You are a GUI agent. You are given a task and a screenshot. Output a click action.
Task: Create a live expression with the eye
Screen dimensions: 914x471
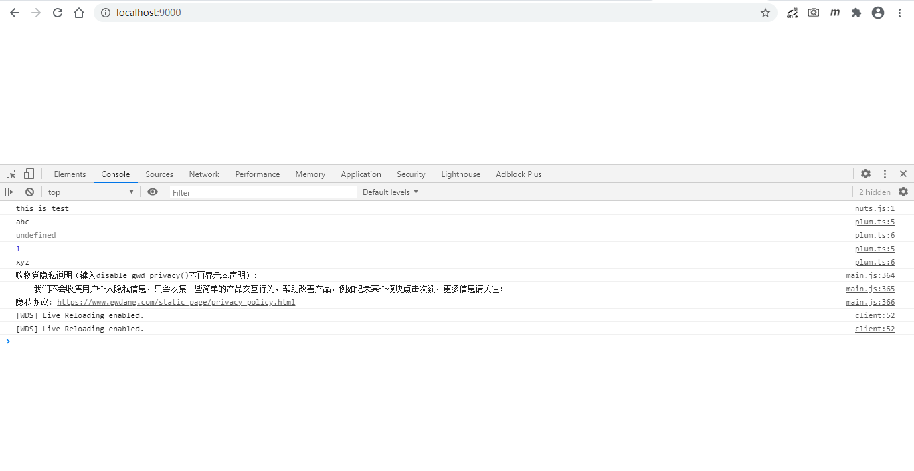click(x=153, y=192)
